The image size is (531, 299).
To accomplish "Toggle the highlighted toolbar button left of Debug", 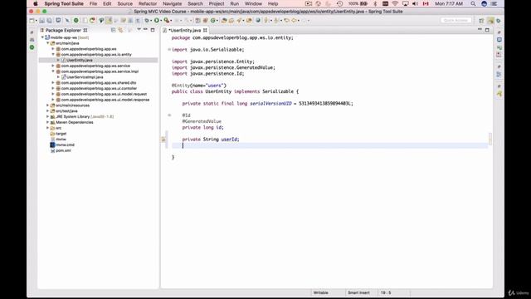I will (x=109, y=21).
